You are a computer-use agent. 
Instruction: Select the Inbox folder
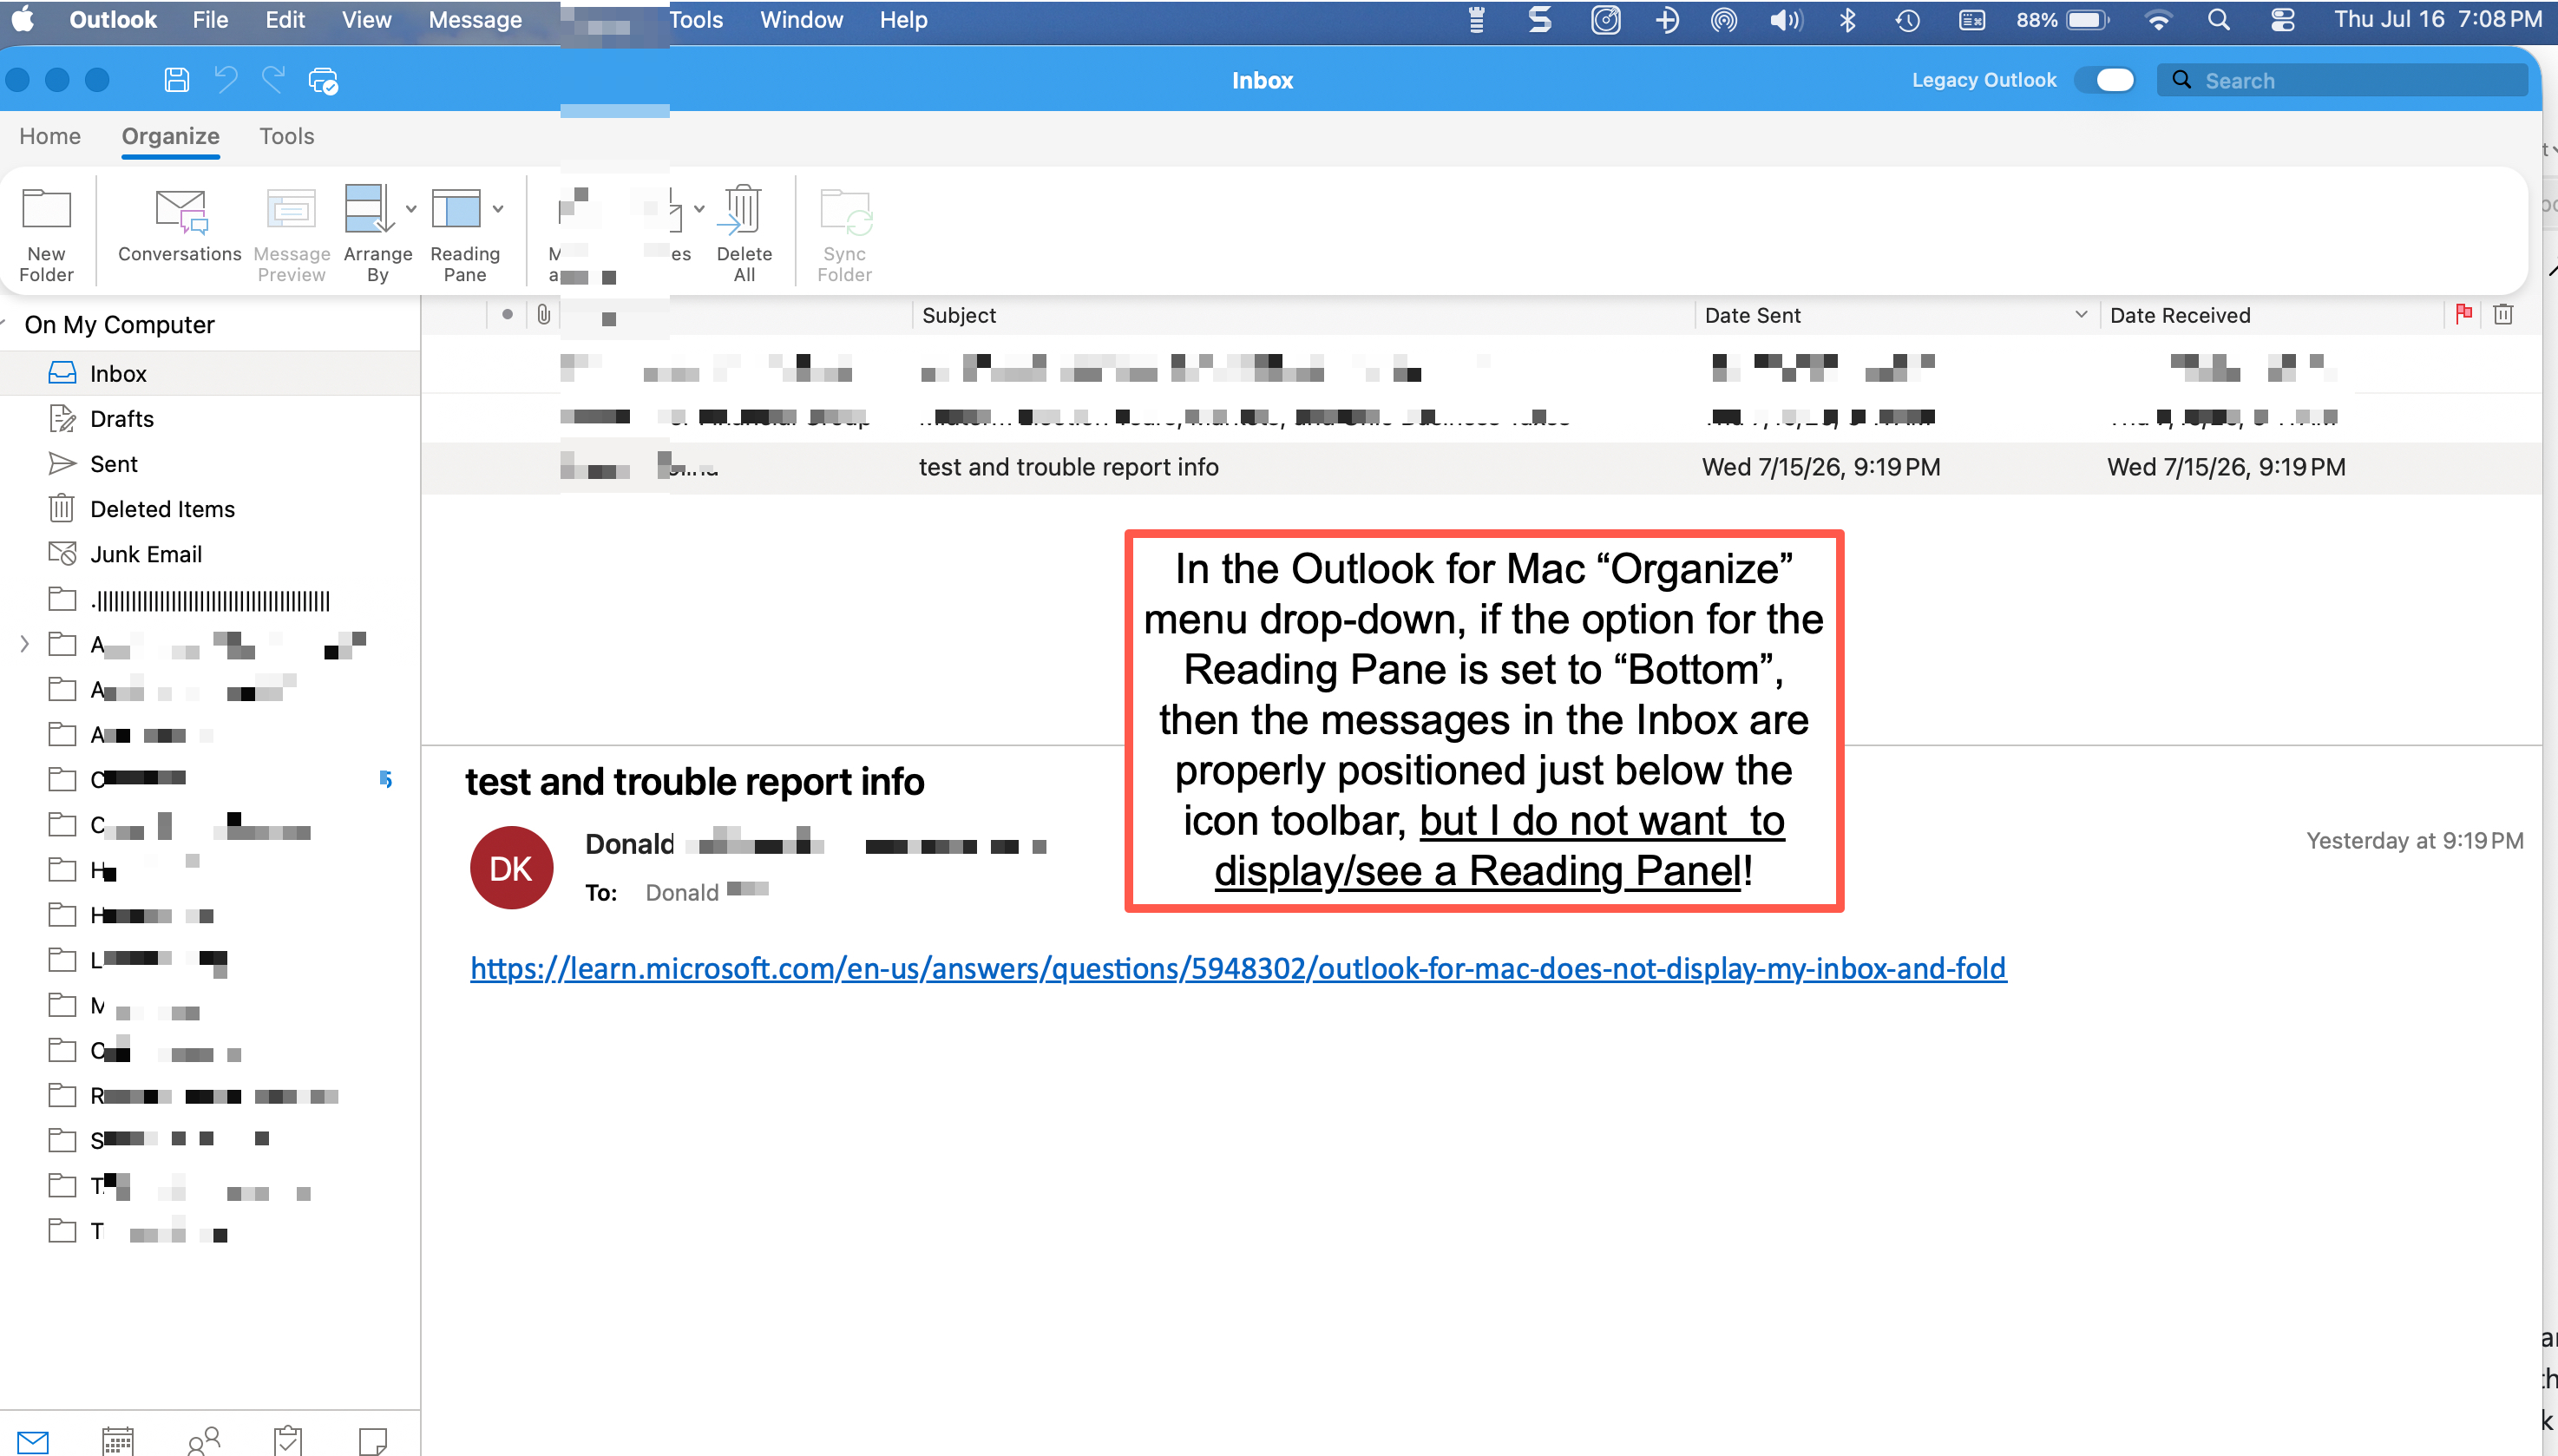(210, 373)
